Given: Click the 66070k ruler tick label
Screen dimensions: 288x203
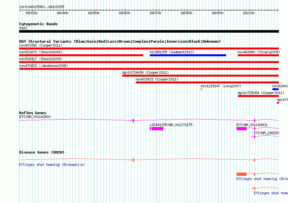Looking at the screenshot, I should point(156,13).
